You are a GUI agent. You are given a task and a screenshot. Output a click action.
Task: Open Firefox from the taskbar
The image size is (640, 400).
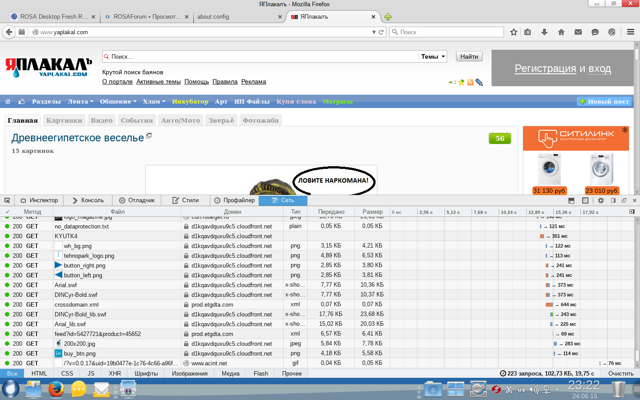tap(56, 389)
